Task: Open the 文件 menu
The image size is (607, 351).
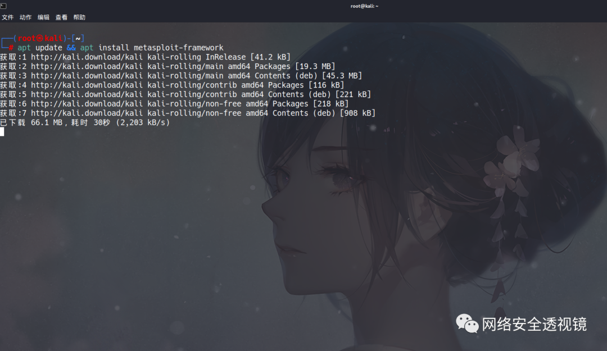Action: [x=8, y=17]
